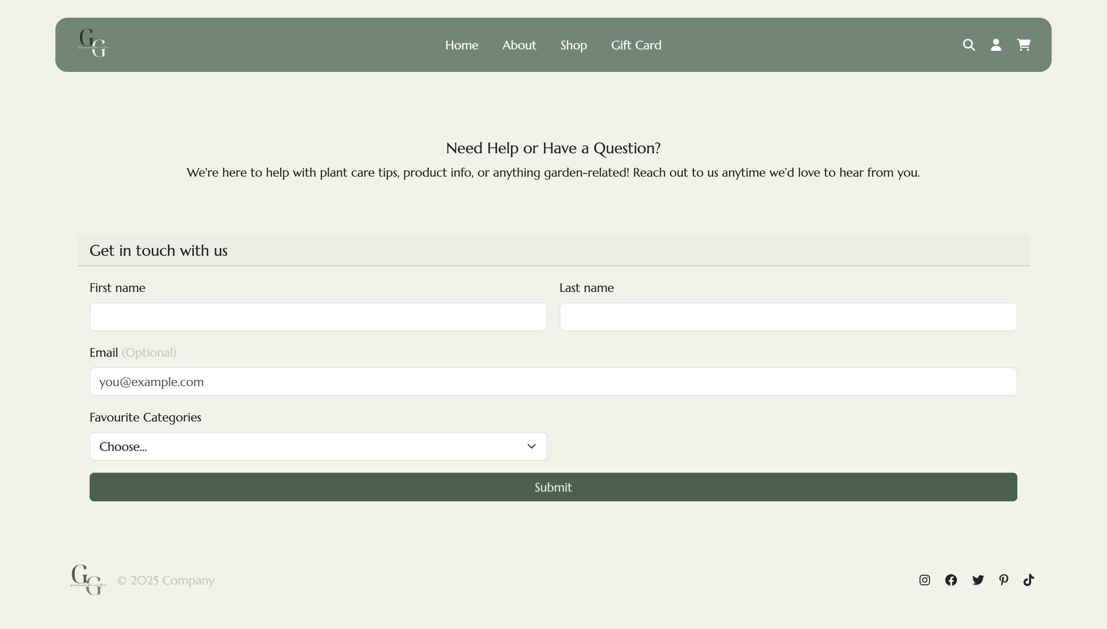This screenshot has width=1107, height=629.
Task: Open the Gift Card link
Action: [x=636, y=45]
